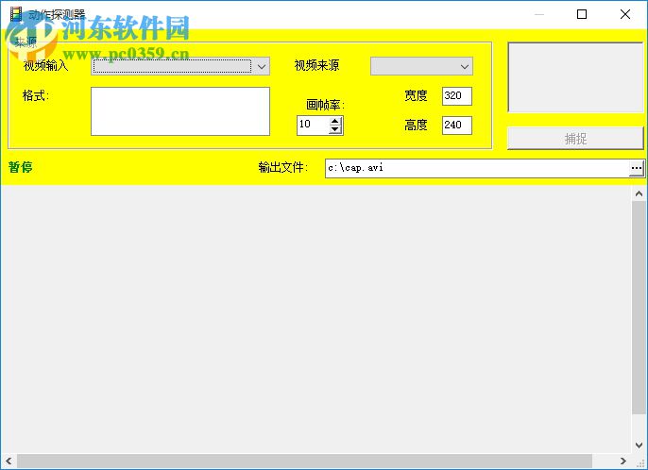Minimize the 动作探测器 window
This screenshot has height=470, width=648.
click(x=538, y=14)
